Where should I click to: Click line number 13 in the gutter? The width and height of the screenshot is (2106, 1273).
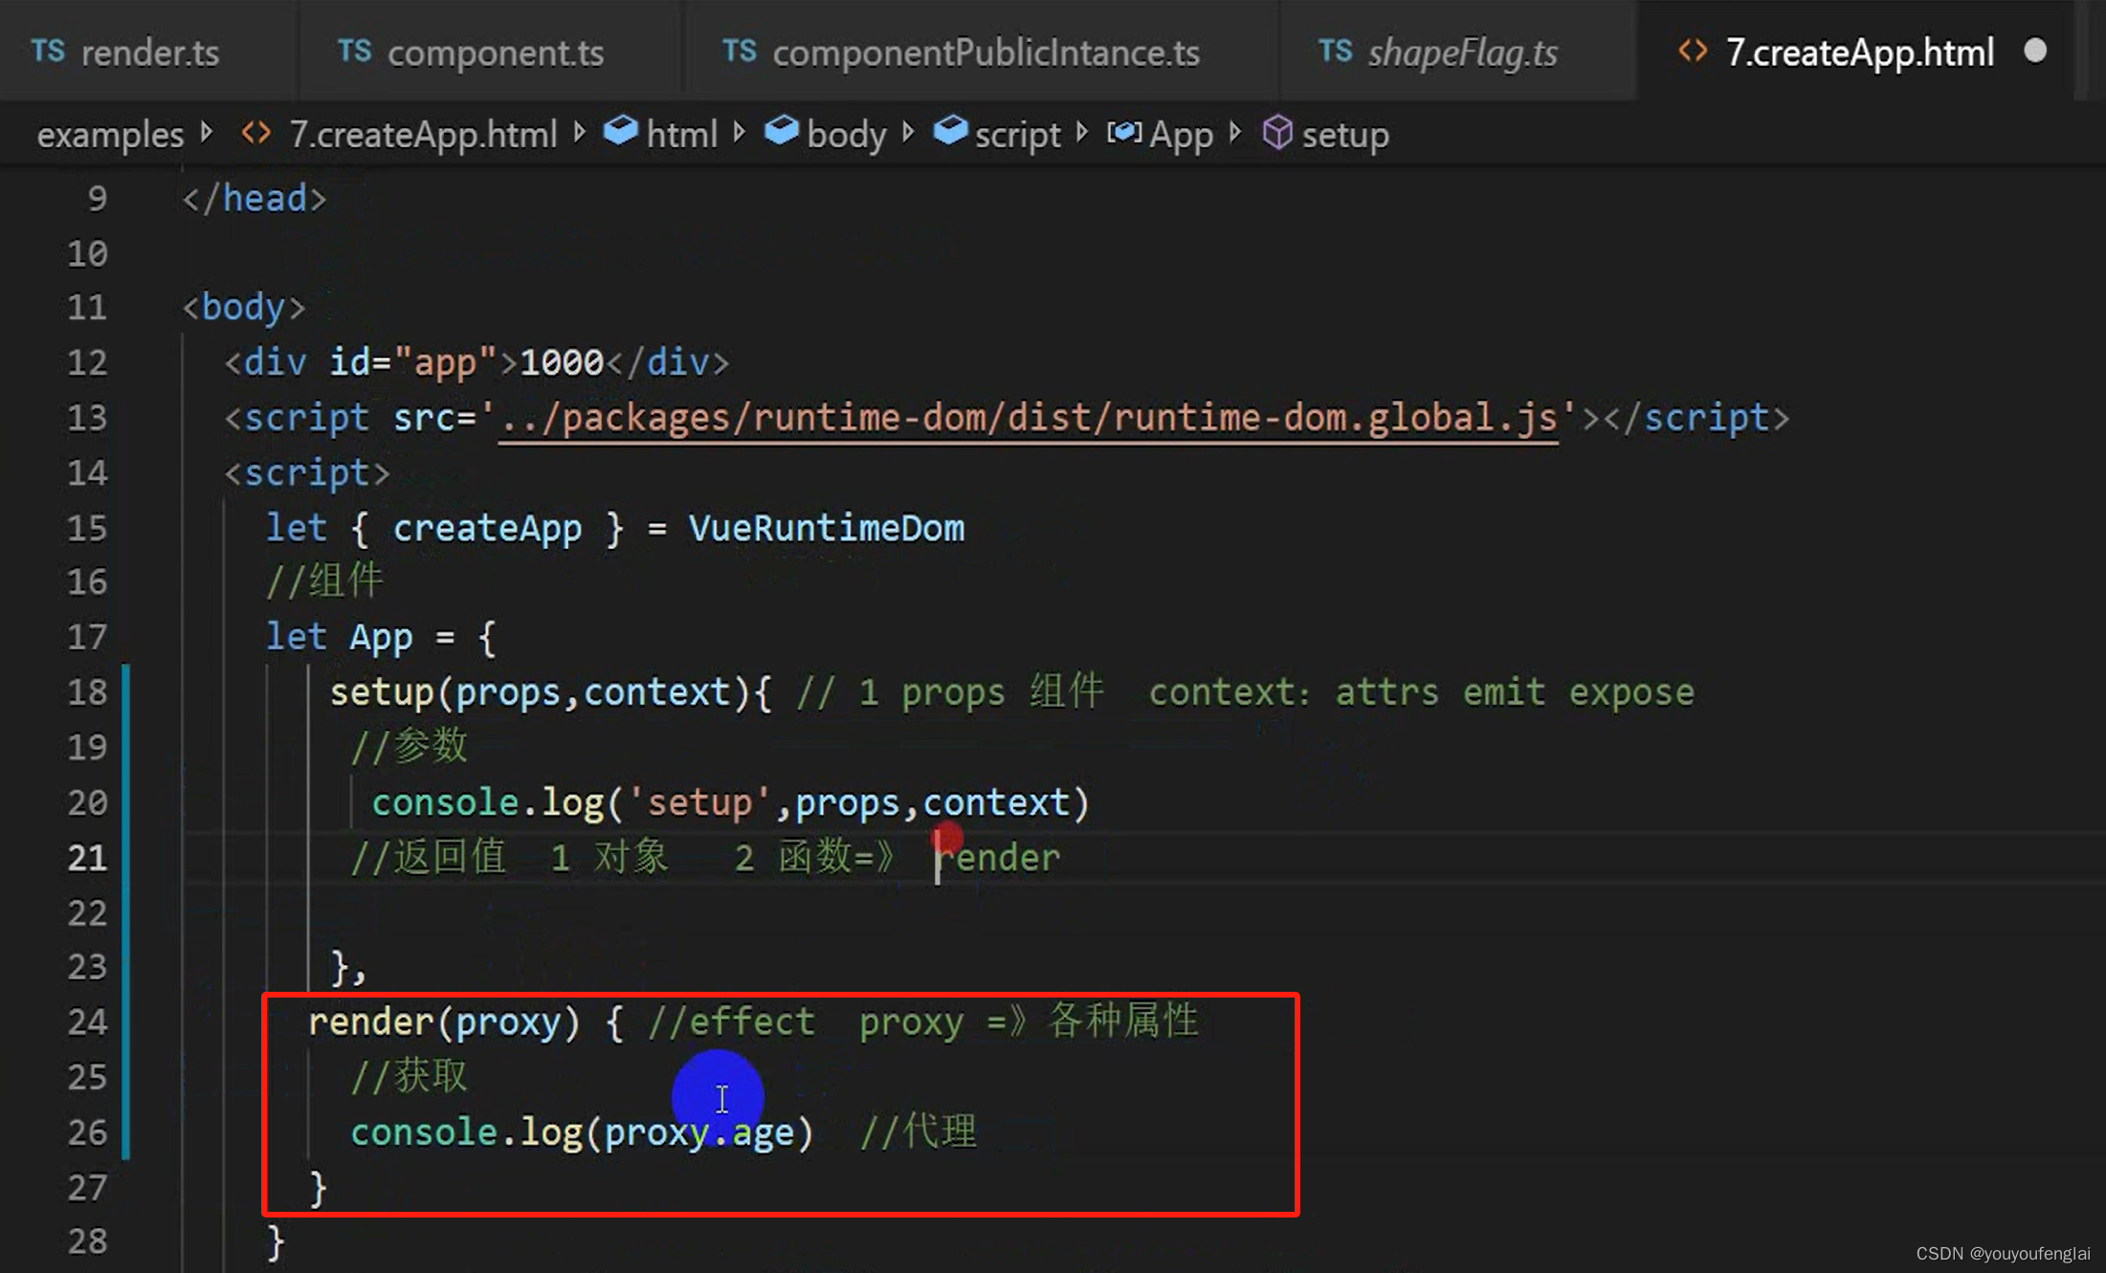click(x=87, y=418)
